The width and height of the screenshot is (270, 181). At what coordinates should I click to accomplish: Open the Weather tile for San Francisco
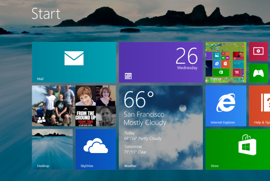click(161, 127)
